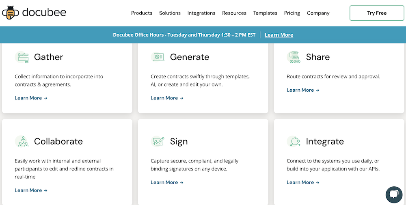Click the Collaborate people icon

(22, 141)
